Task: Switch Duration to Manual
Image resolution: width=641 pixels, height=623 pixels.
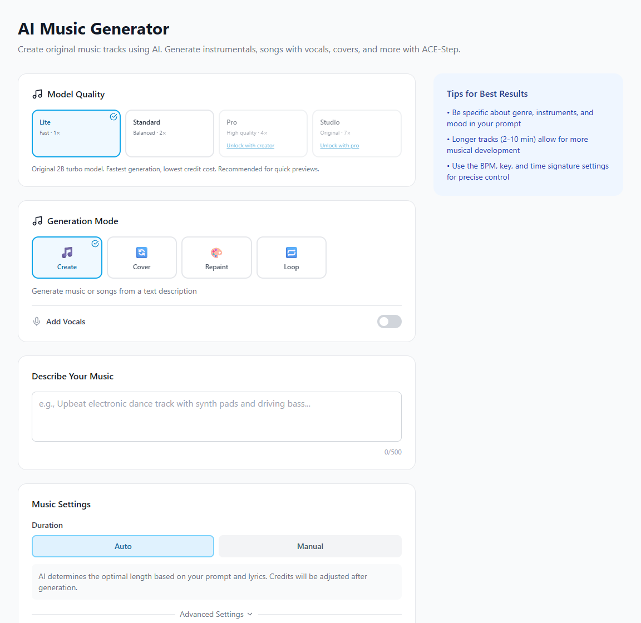Action: [310, 546]
